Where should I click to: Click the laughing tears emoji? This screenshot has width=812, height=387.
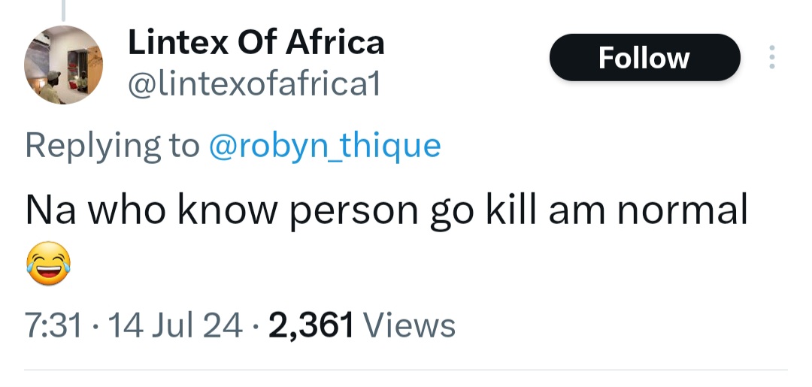pos(48,265)
